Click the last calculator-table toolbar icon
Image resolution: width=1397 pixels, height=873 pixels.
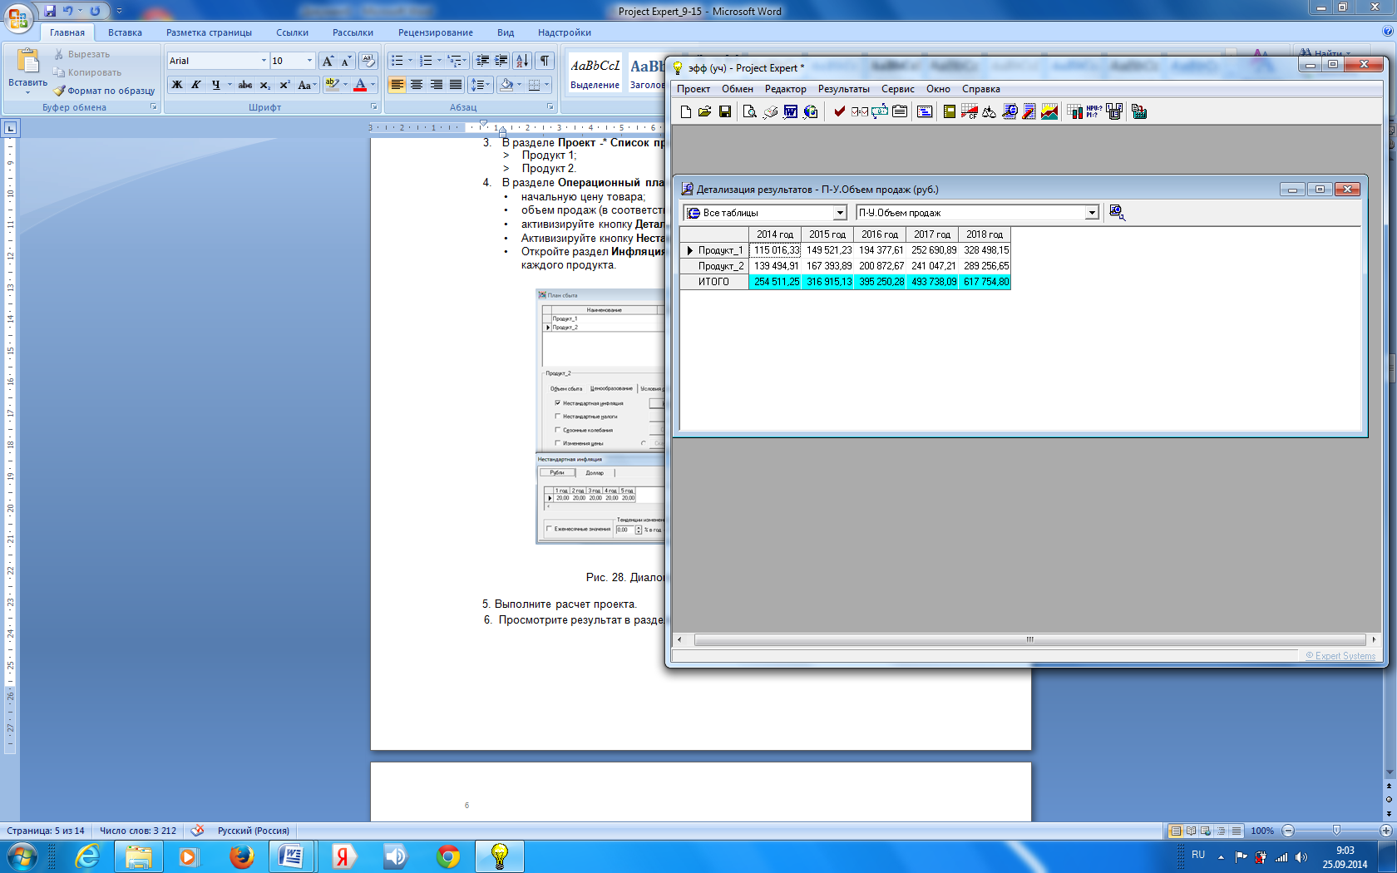(1139, 111)
